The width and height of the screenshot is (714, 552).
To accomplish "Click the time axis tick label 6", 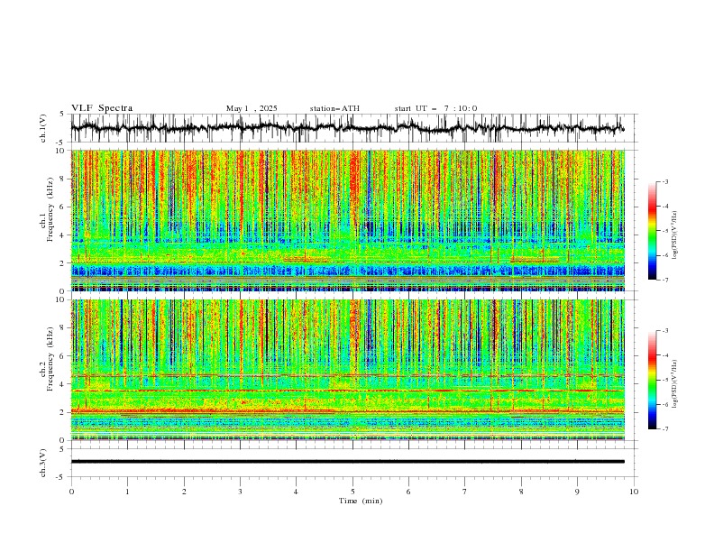I will (408, 492).
